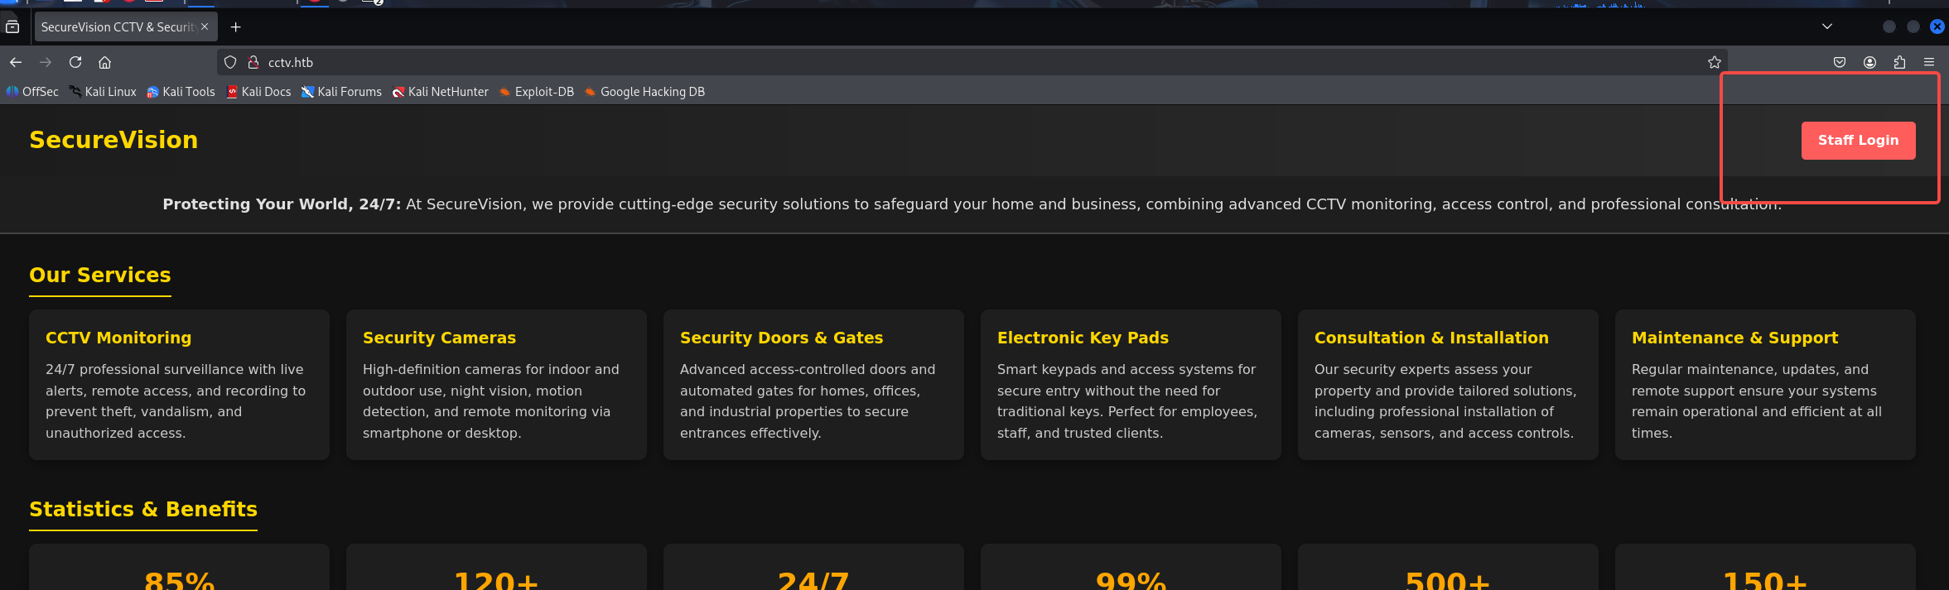
Task: Click the SecureVision site logo
Action: 113,140
